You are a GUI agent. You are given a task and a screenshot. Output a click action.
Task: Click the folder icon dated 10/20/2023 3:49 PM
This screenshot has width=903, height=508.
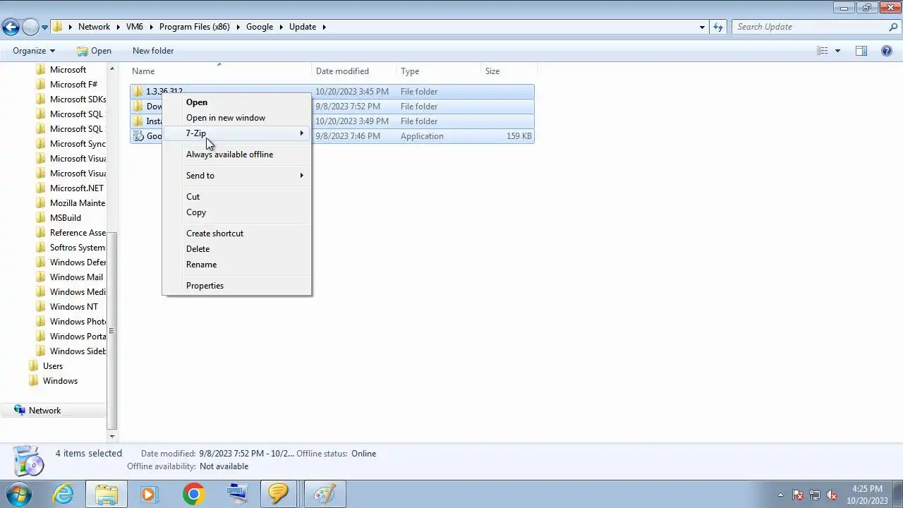pyautogui.click(x=138, y=121)
